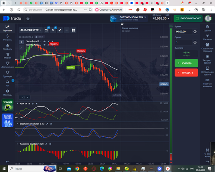Collapse the ADX indicator pane
Image resolution: width=215 pixels, height=172 pixels.
point(17,104)
